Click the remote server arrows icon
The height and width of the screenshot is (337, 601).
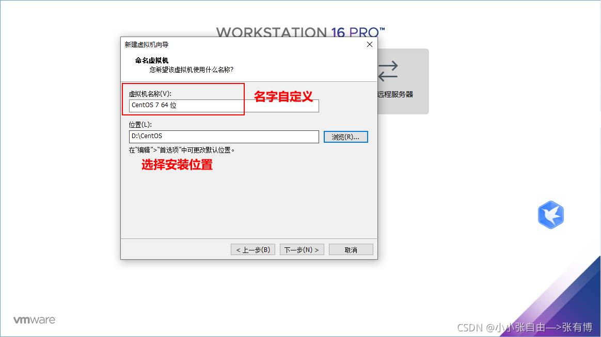[388, 71]
